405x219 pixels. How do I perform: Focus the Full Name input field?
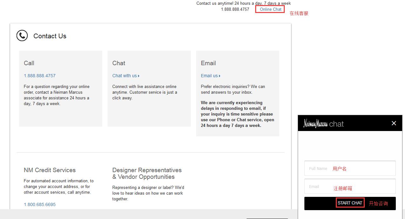(x=350, y=168)
